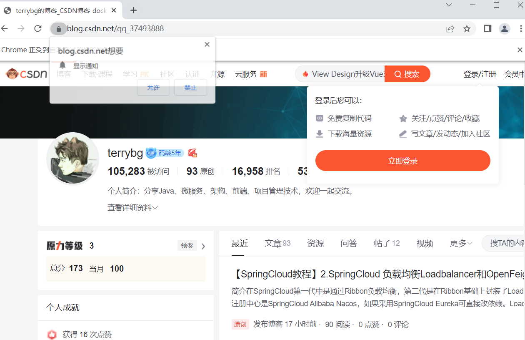Click the flame icon in the search box
Screen dimensions: 525x340
click(x=305, y=74)
